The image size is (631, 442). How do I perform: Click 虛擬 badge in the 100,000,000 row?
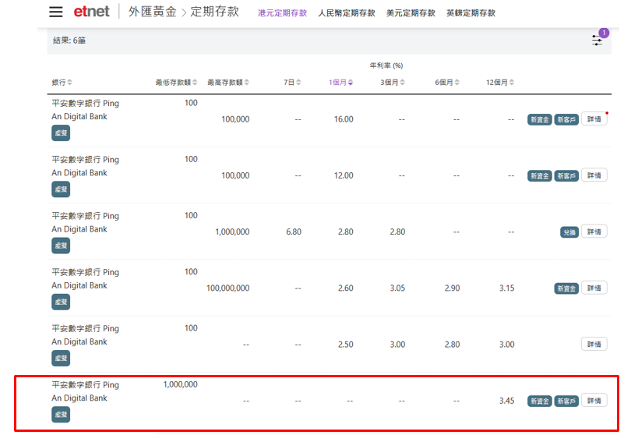(x=61, y=302)
